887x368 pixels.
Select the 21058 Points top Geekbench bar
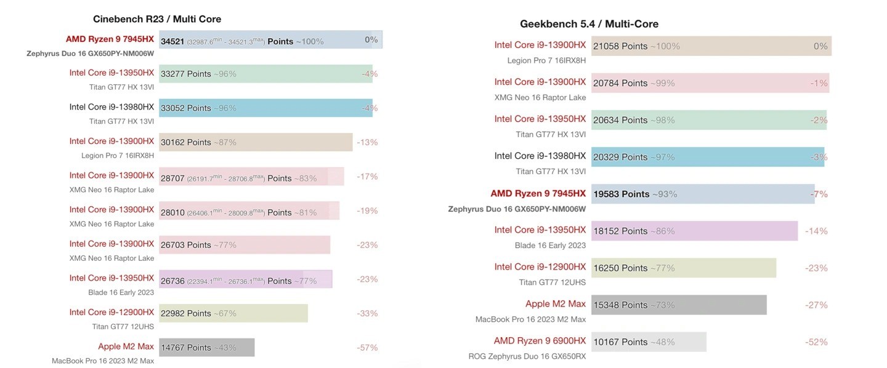(x=711, y=46)
